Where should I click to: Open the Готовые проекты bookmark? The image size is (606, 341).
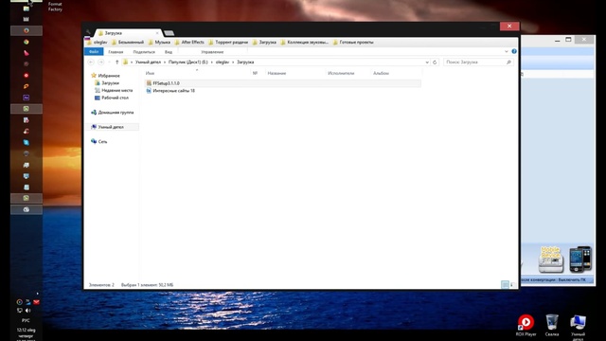pos(353,42)
